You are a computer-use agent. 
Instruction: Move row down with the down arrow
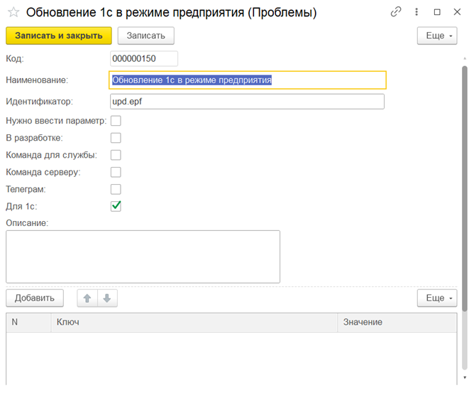(x=107, y=298)
